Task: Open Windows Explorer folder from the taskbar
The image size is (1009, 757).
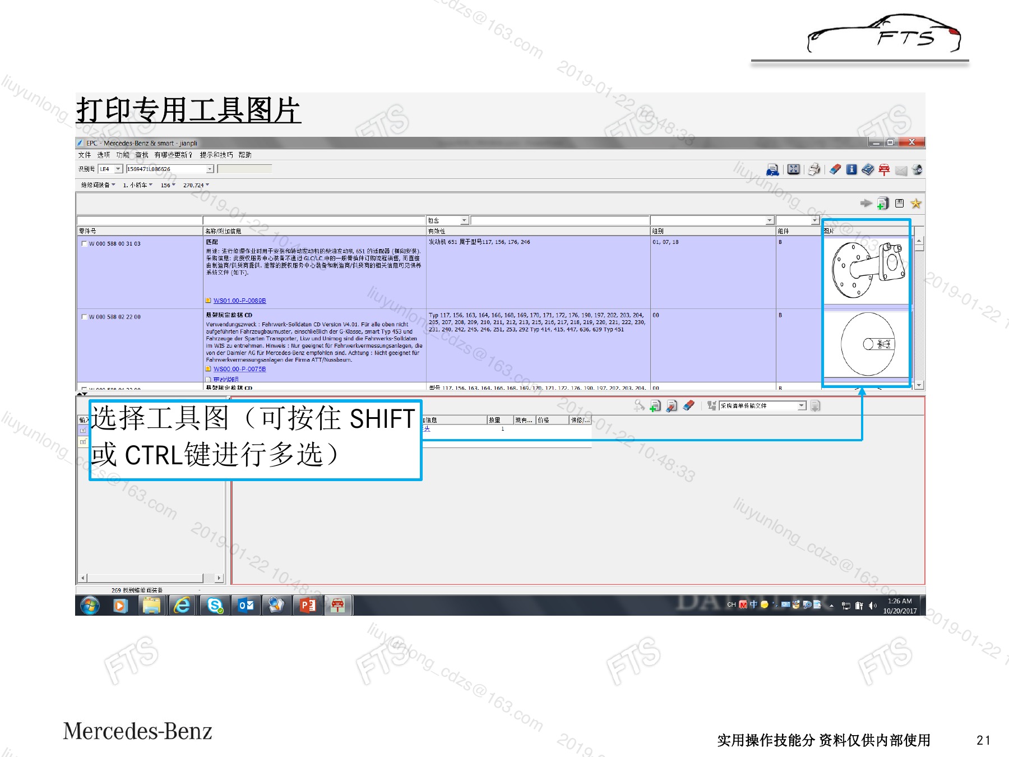Action: coord(151,606)
